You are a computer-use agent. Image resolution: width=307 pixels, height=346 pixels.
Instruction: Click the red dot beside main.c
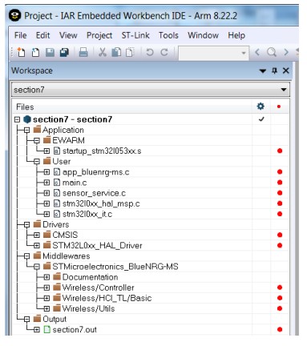(280, 183)
